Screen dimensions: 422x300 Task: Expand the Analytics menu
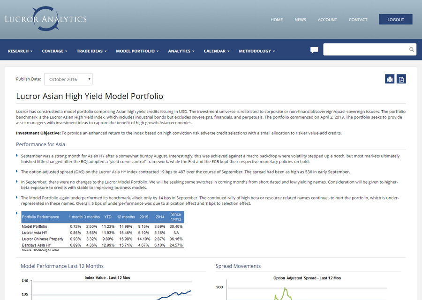[x=181, y=51]
